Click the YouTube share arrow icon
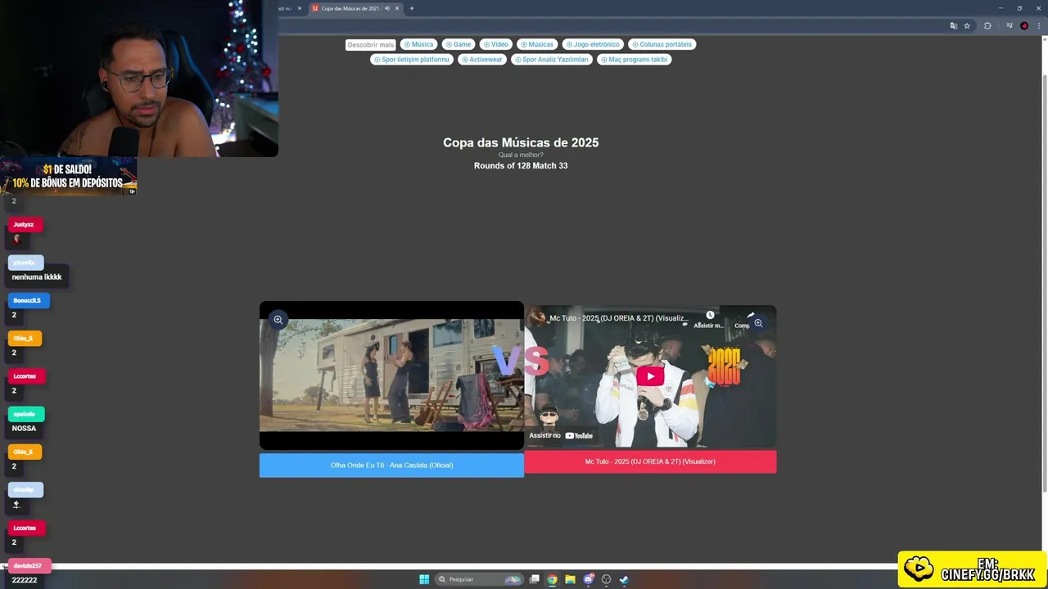 click(750, 315)
